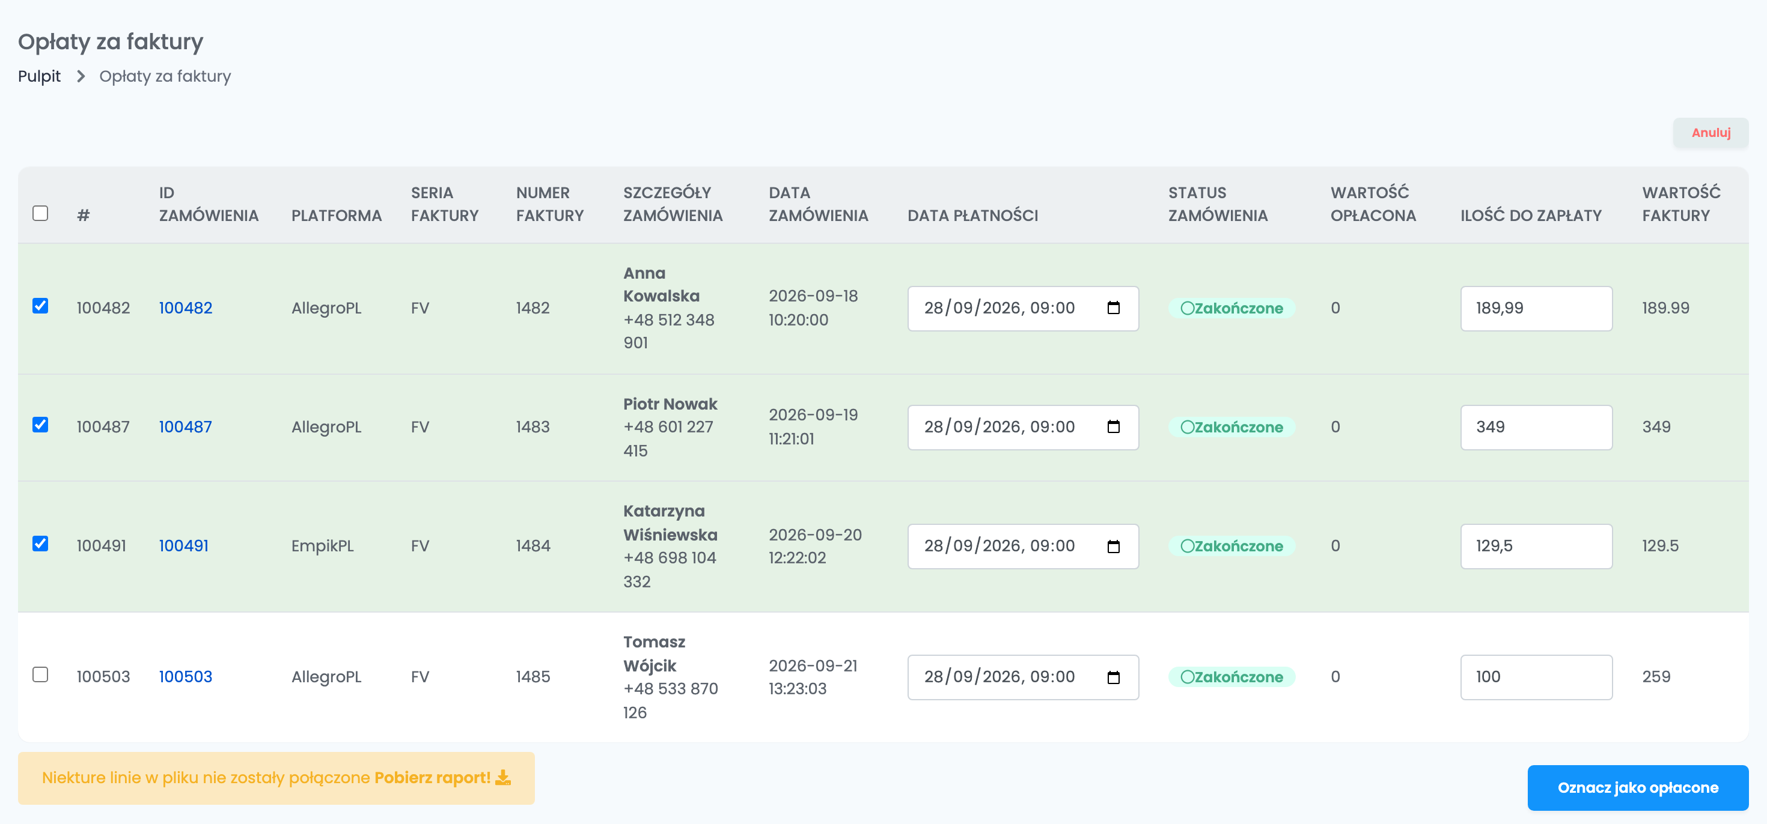The image size is (1767, 824).
Task: Open order link 100487
Action: pos(185,426)
